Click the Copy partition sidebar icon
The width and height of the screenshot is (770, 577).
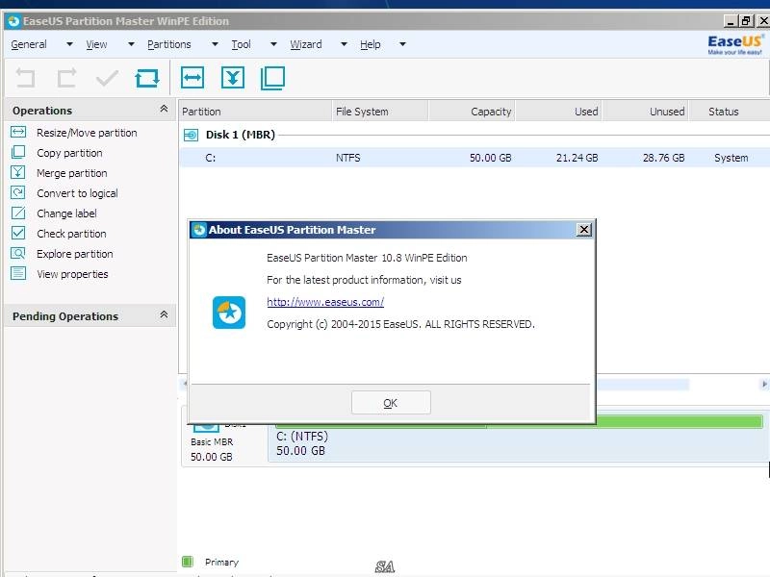pyautogui.click(x=18, y=152)
